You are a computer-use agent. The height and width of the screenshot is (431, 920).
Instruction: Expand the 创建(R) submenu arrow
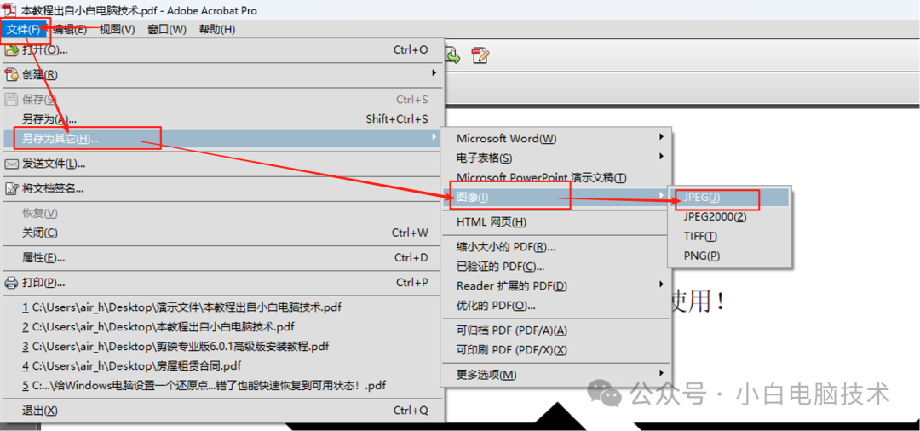coord(434,73)
